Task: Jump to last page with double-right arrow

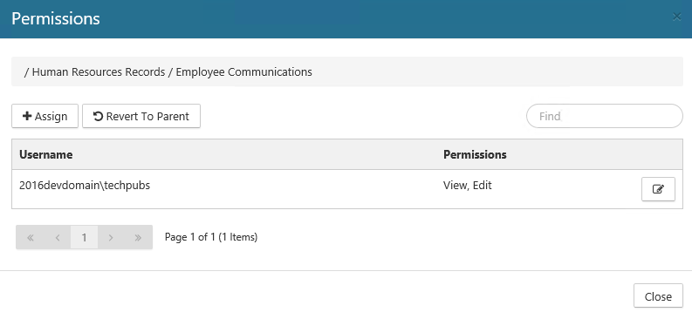Action: (138, 237)
